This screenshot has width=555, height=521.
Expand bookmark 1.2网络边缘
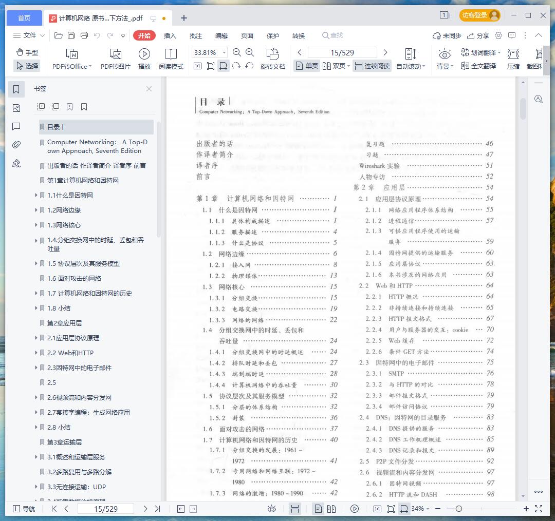coord(36,210)
